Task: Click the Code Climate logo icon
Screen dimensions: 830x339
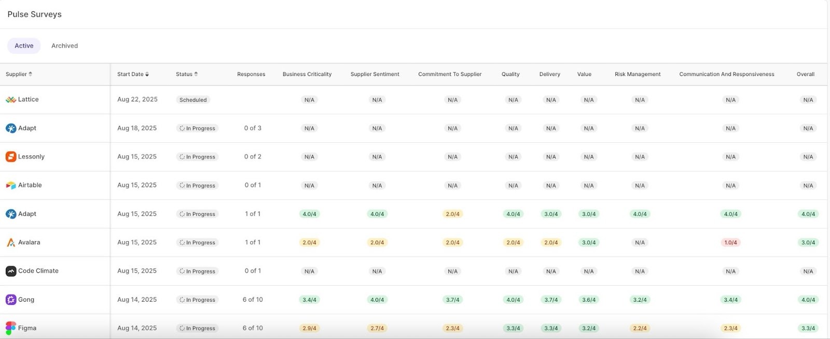Action: [11, 271]
